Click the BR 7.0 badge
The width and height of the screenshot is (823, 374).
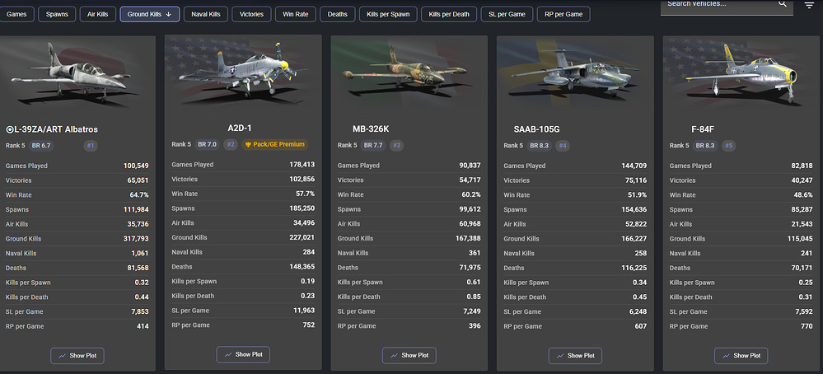tap(208, 144)
